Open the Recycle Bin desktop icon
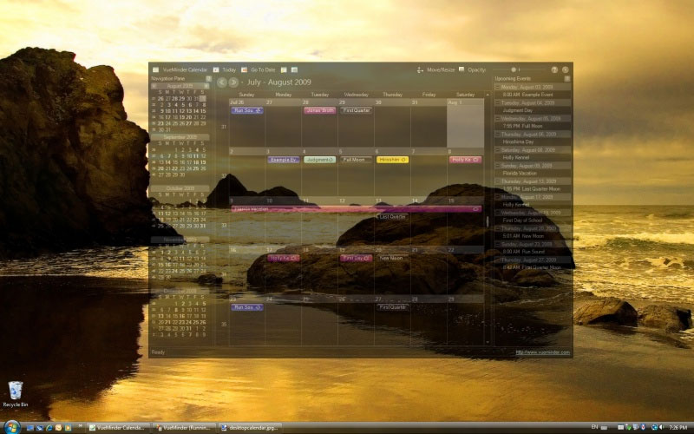 coord(15,391)
